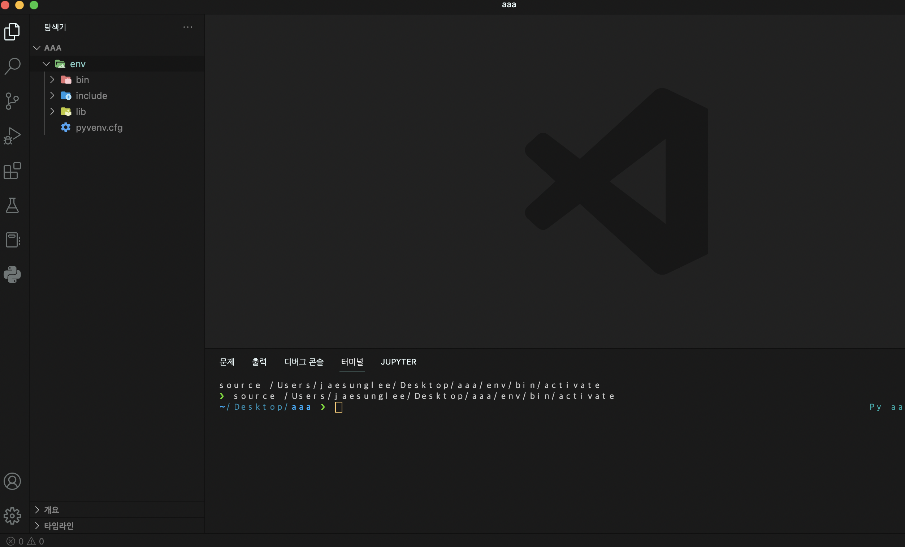Open the Testing flask icon
The height and width of the screenshot is (547, 905).
tap(12, 205)
